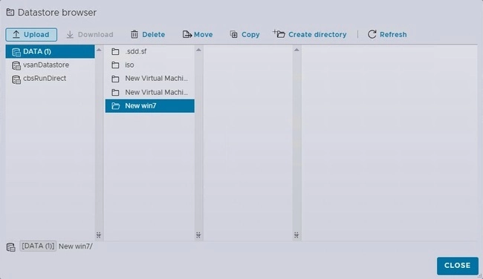The height and width of the screenshot is (279, 483).
Task: Click the third column scroll-up arrow
Action: (296, 50)
